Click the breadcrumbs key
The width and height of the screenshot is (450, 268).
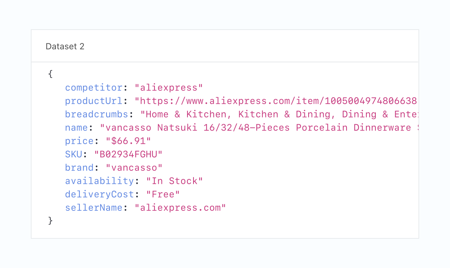click(97, 115)
